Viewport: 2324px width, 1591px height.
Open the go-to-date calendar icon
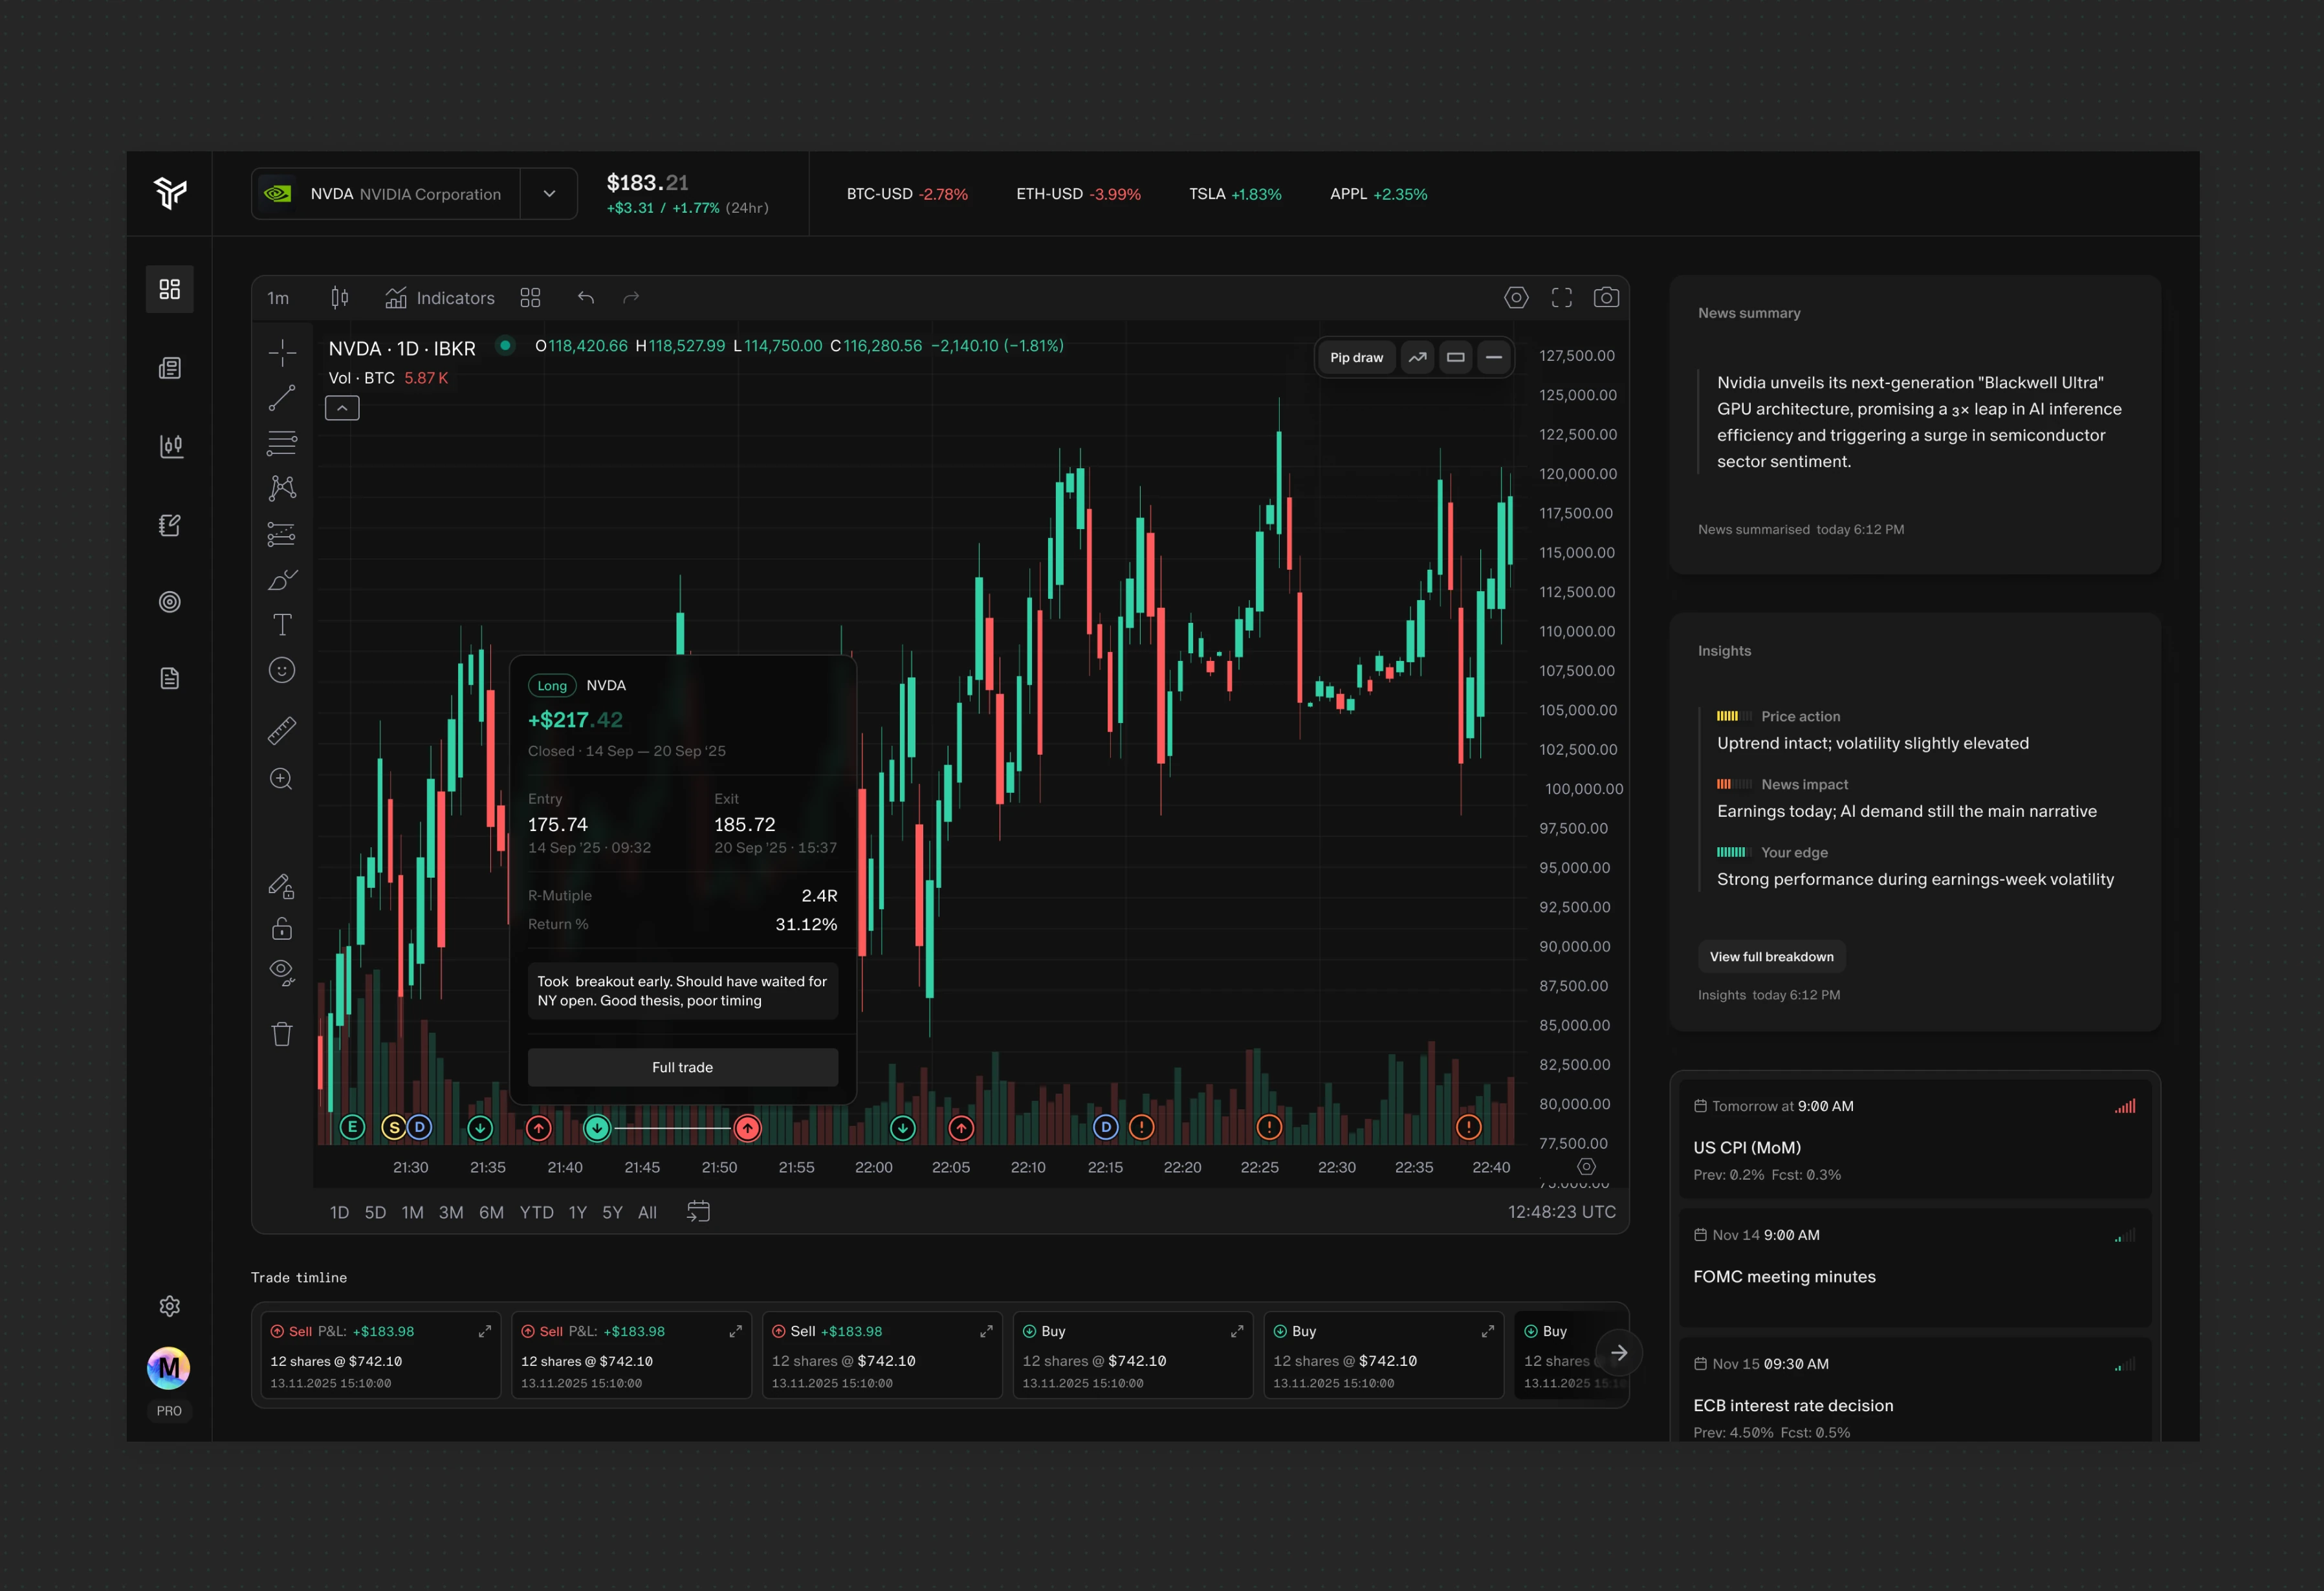click(x=698, y=1211)
